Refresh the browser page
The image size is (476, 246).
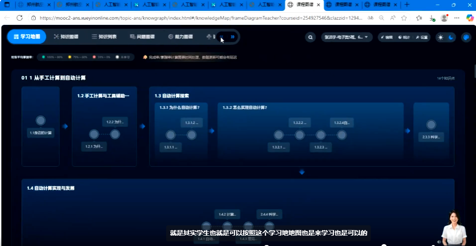coord(20,18)
